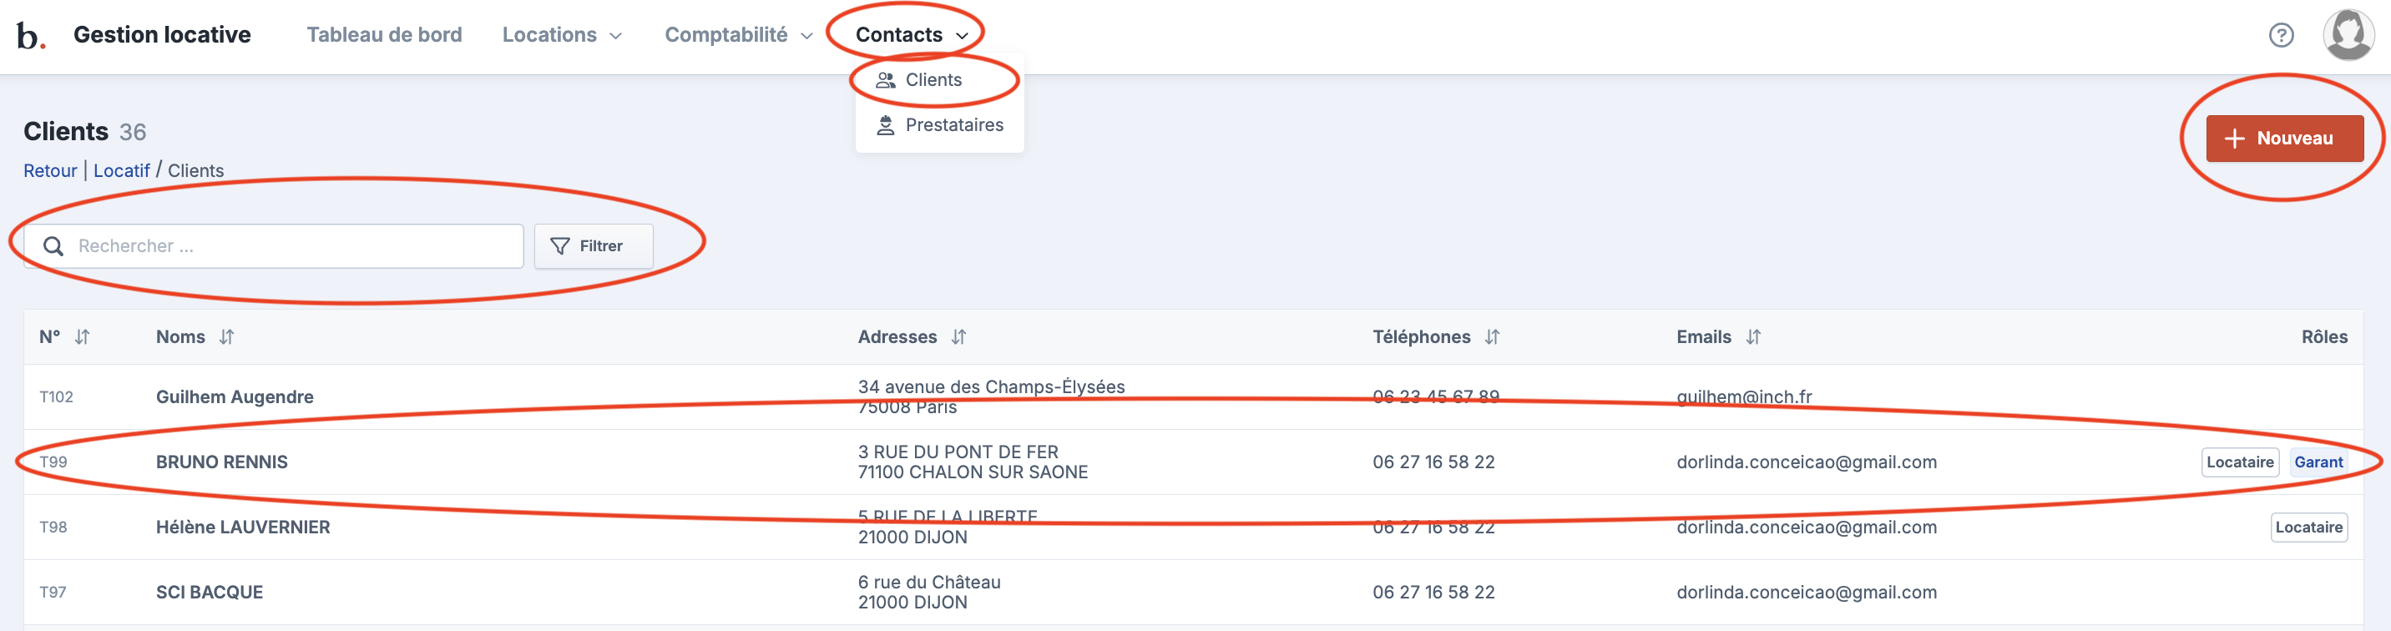Open the help question mark icon
This screenshot has width=2391, height=631.
[2281, 35]
